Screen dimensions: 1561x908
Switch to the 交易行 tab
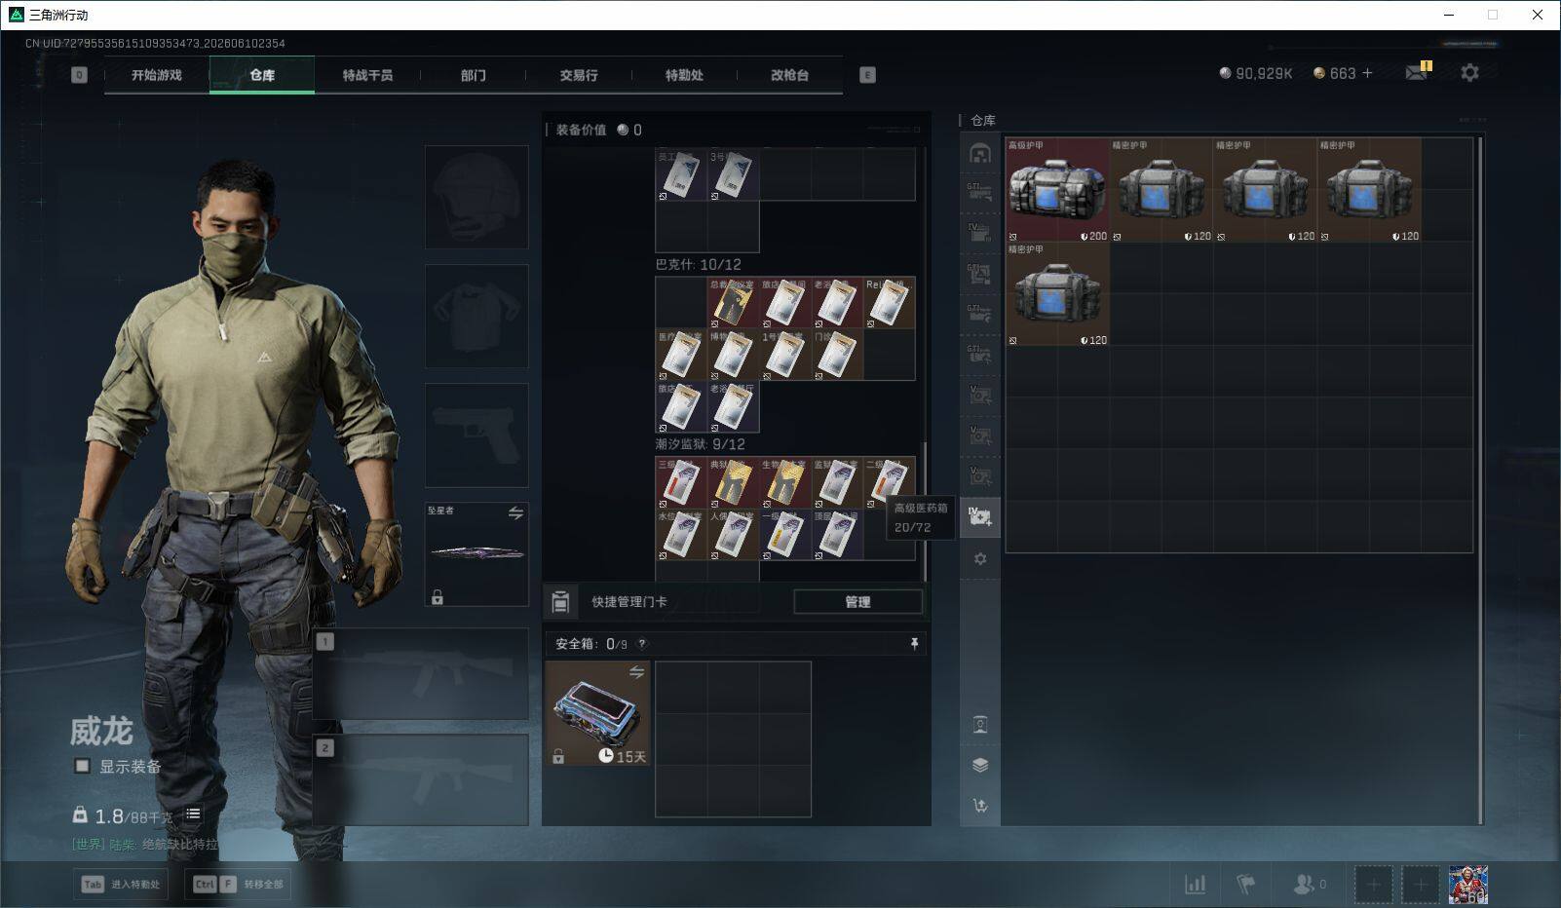point(579,75)
